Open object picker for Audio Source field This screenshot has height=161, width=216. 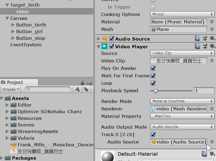(x=212, y=142)
